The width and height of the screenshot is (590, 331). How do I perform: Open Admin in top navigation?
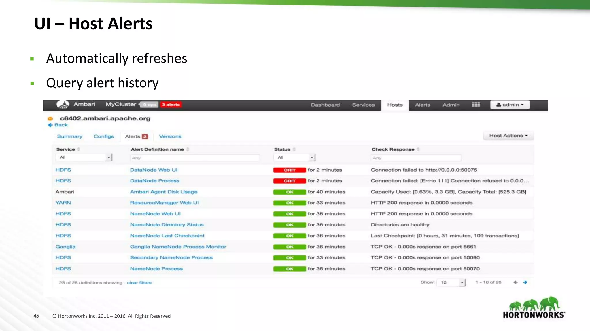[x=451, y=105]
